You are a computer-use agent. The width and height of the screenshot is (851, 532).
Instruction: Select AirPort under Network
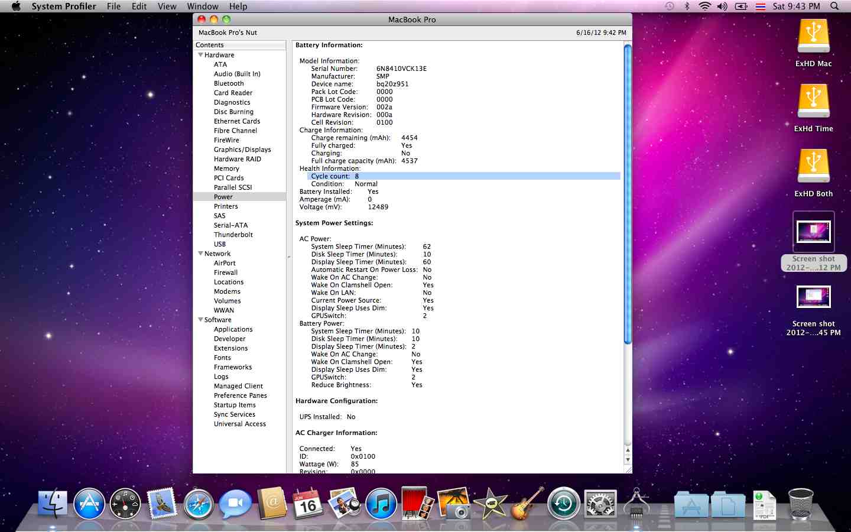pyautogui.click(x=225, y=263)
